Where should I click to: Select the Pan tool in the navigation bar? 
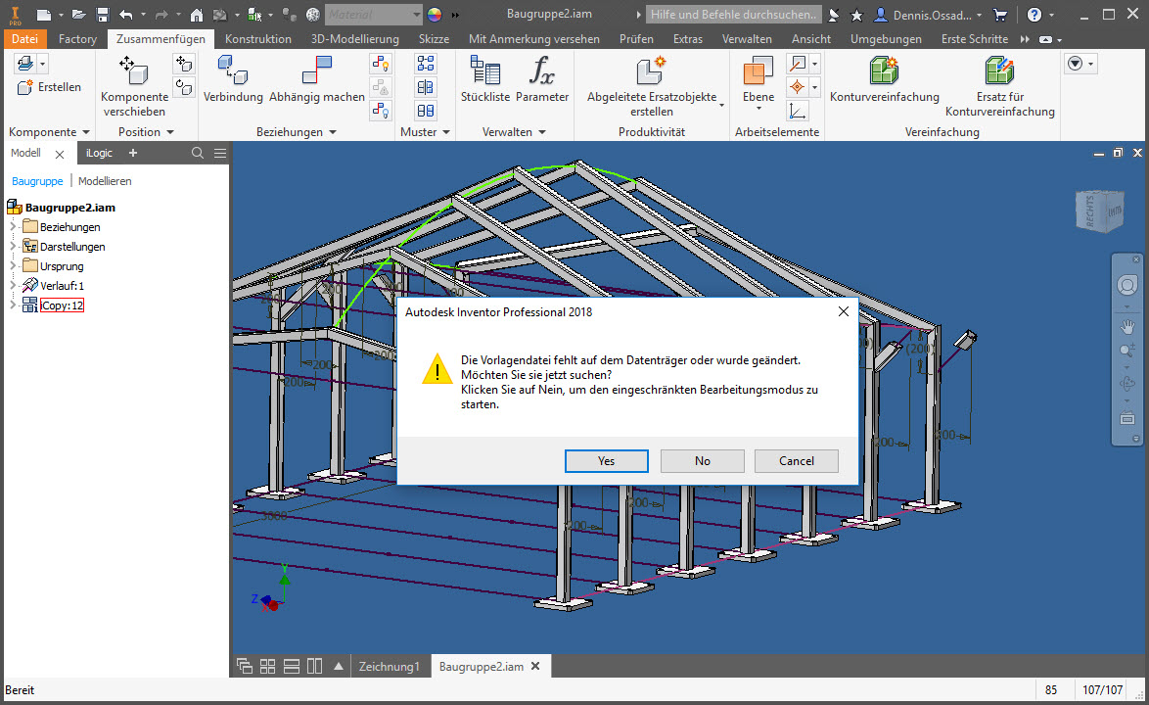pyautogui.click(x=1127, y=326)
